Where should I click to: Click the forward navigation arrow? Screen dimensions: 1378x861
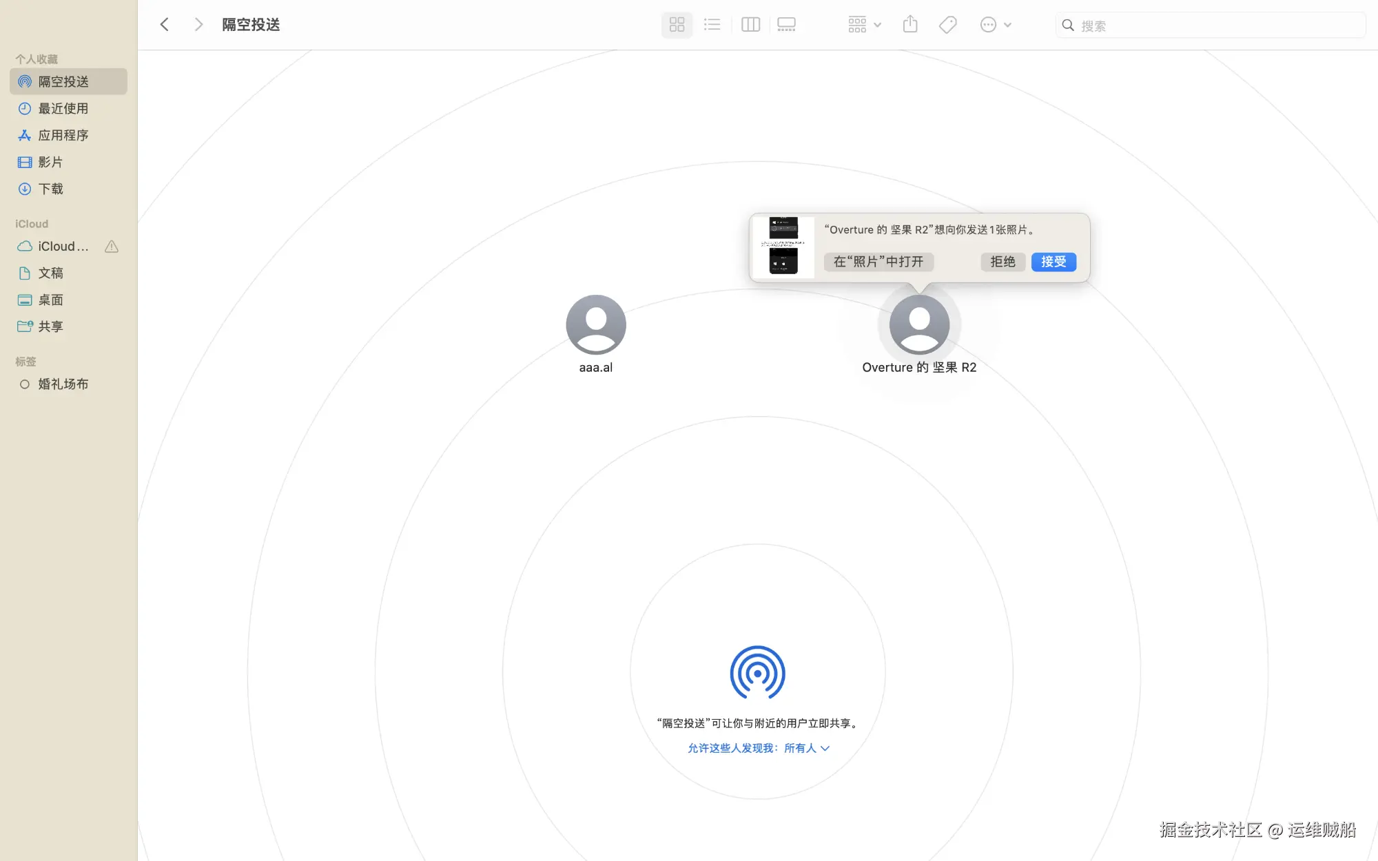click(x=198, y=25)
